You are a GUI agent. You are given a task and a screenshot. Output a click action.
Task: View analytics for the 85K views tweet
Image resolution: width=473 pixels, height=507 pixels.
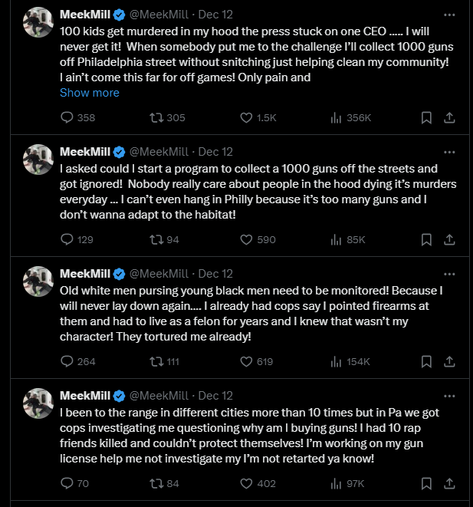coord(335,240)
